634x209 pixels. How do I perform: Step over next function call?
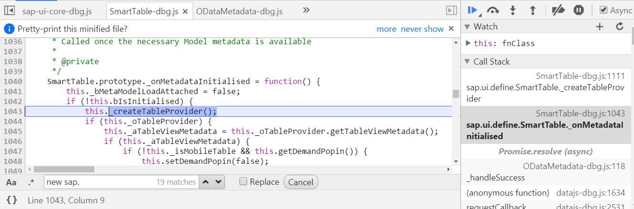pyautogui.click(x=492, y=10)
